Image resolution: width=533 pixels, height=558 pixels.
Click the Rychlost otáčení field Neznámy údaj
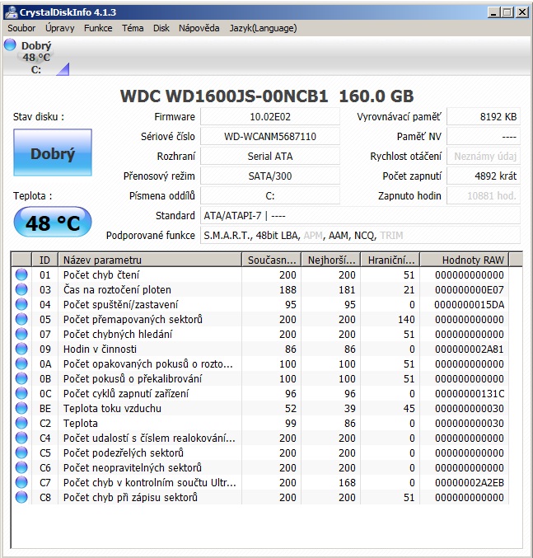point(484,157)
